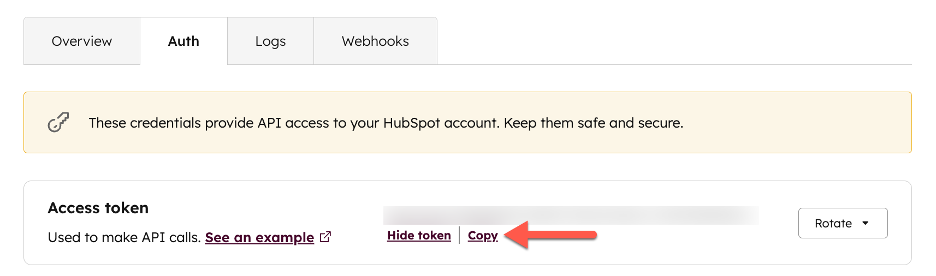
Task: Click the red arrow pointing at Copy
Action: [550, 235]
